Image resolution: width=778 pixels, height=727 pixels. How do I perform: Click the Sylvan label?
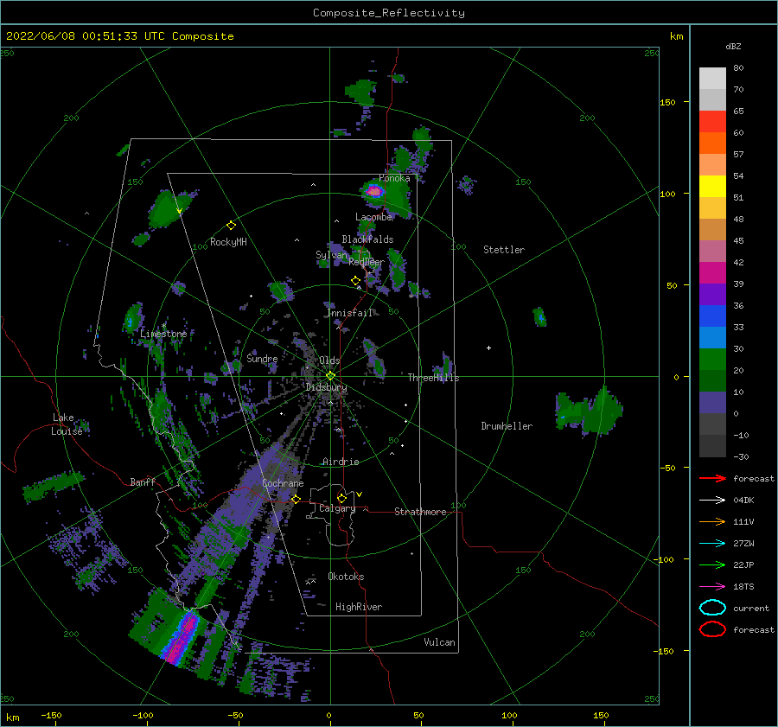point(331,255)
